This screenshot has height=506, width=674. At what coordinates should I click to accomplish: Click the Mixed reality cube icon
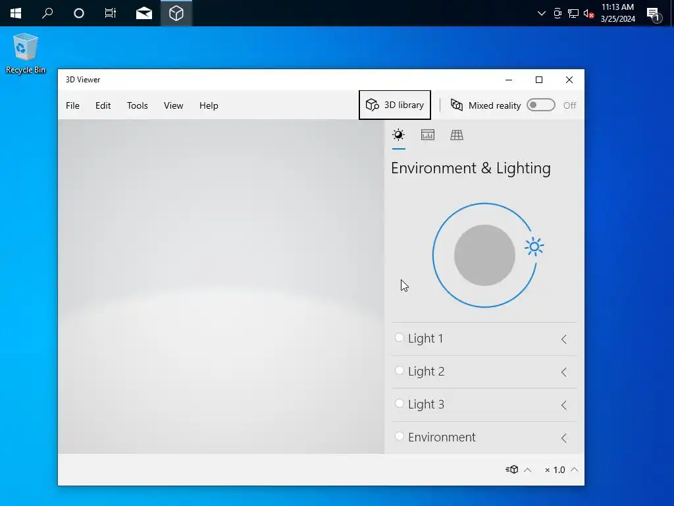(457, 105)
